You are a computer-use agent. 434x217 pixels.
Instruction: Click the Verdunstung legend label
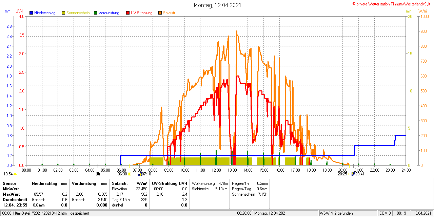pyautogui.click(x=109, y=13)
